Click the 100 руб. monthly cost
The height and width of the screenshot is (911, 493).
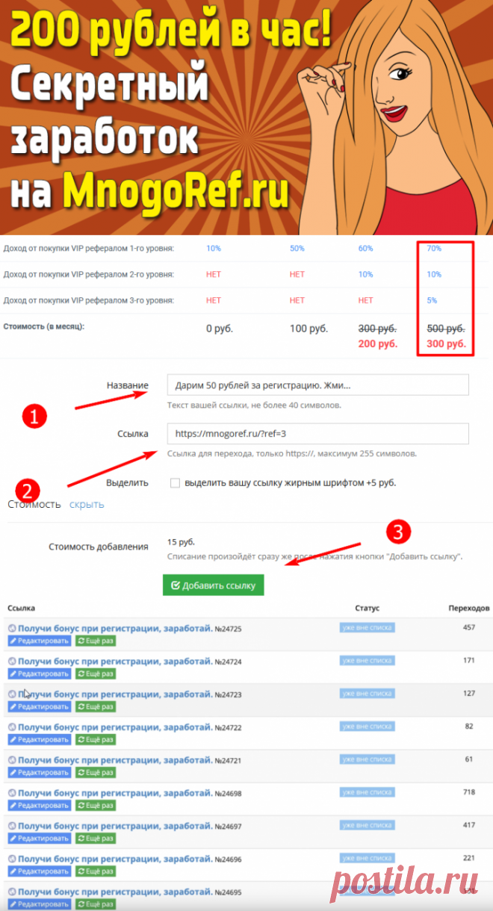coord(309,328)
